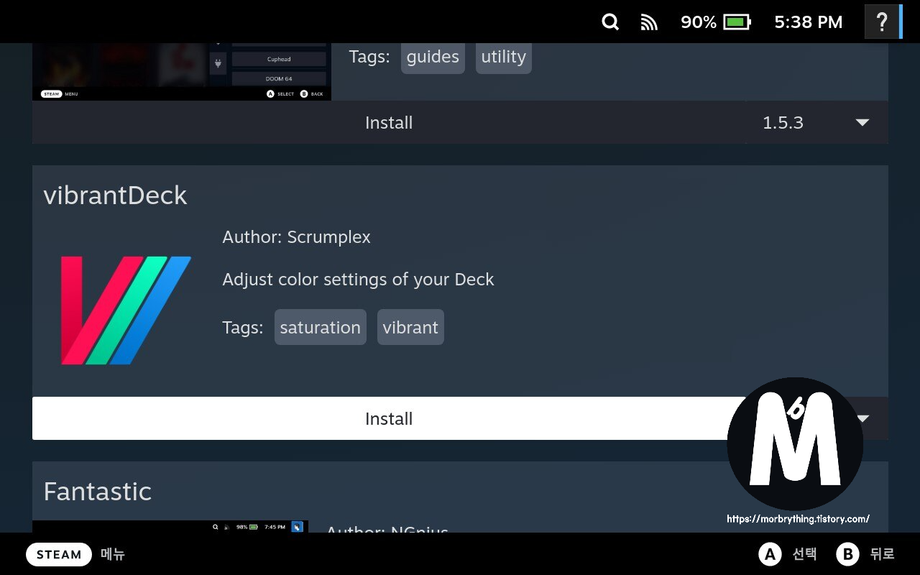Select the vibrant tag
Viewport: 920px width, 575px height.
coord(410,327)
